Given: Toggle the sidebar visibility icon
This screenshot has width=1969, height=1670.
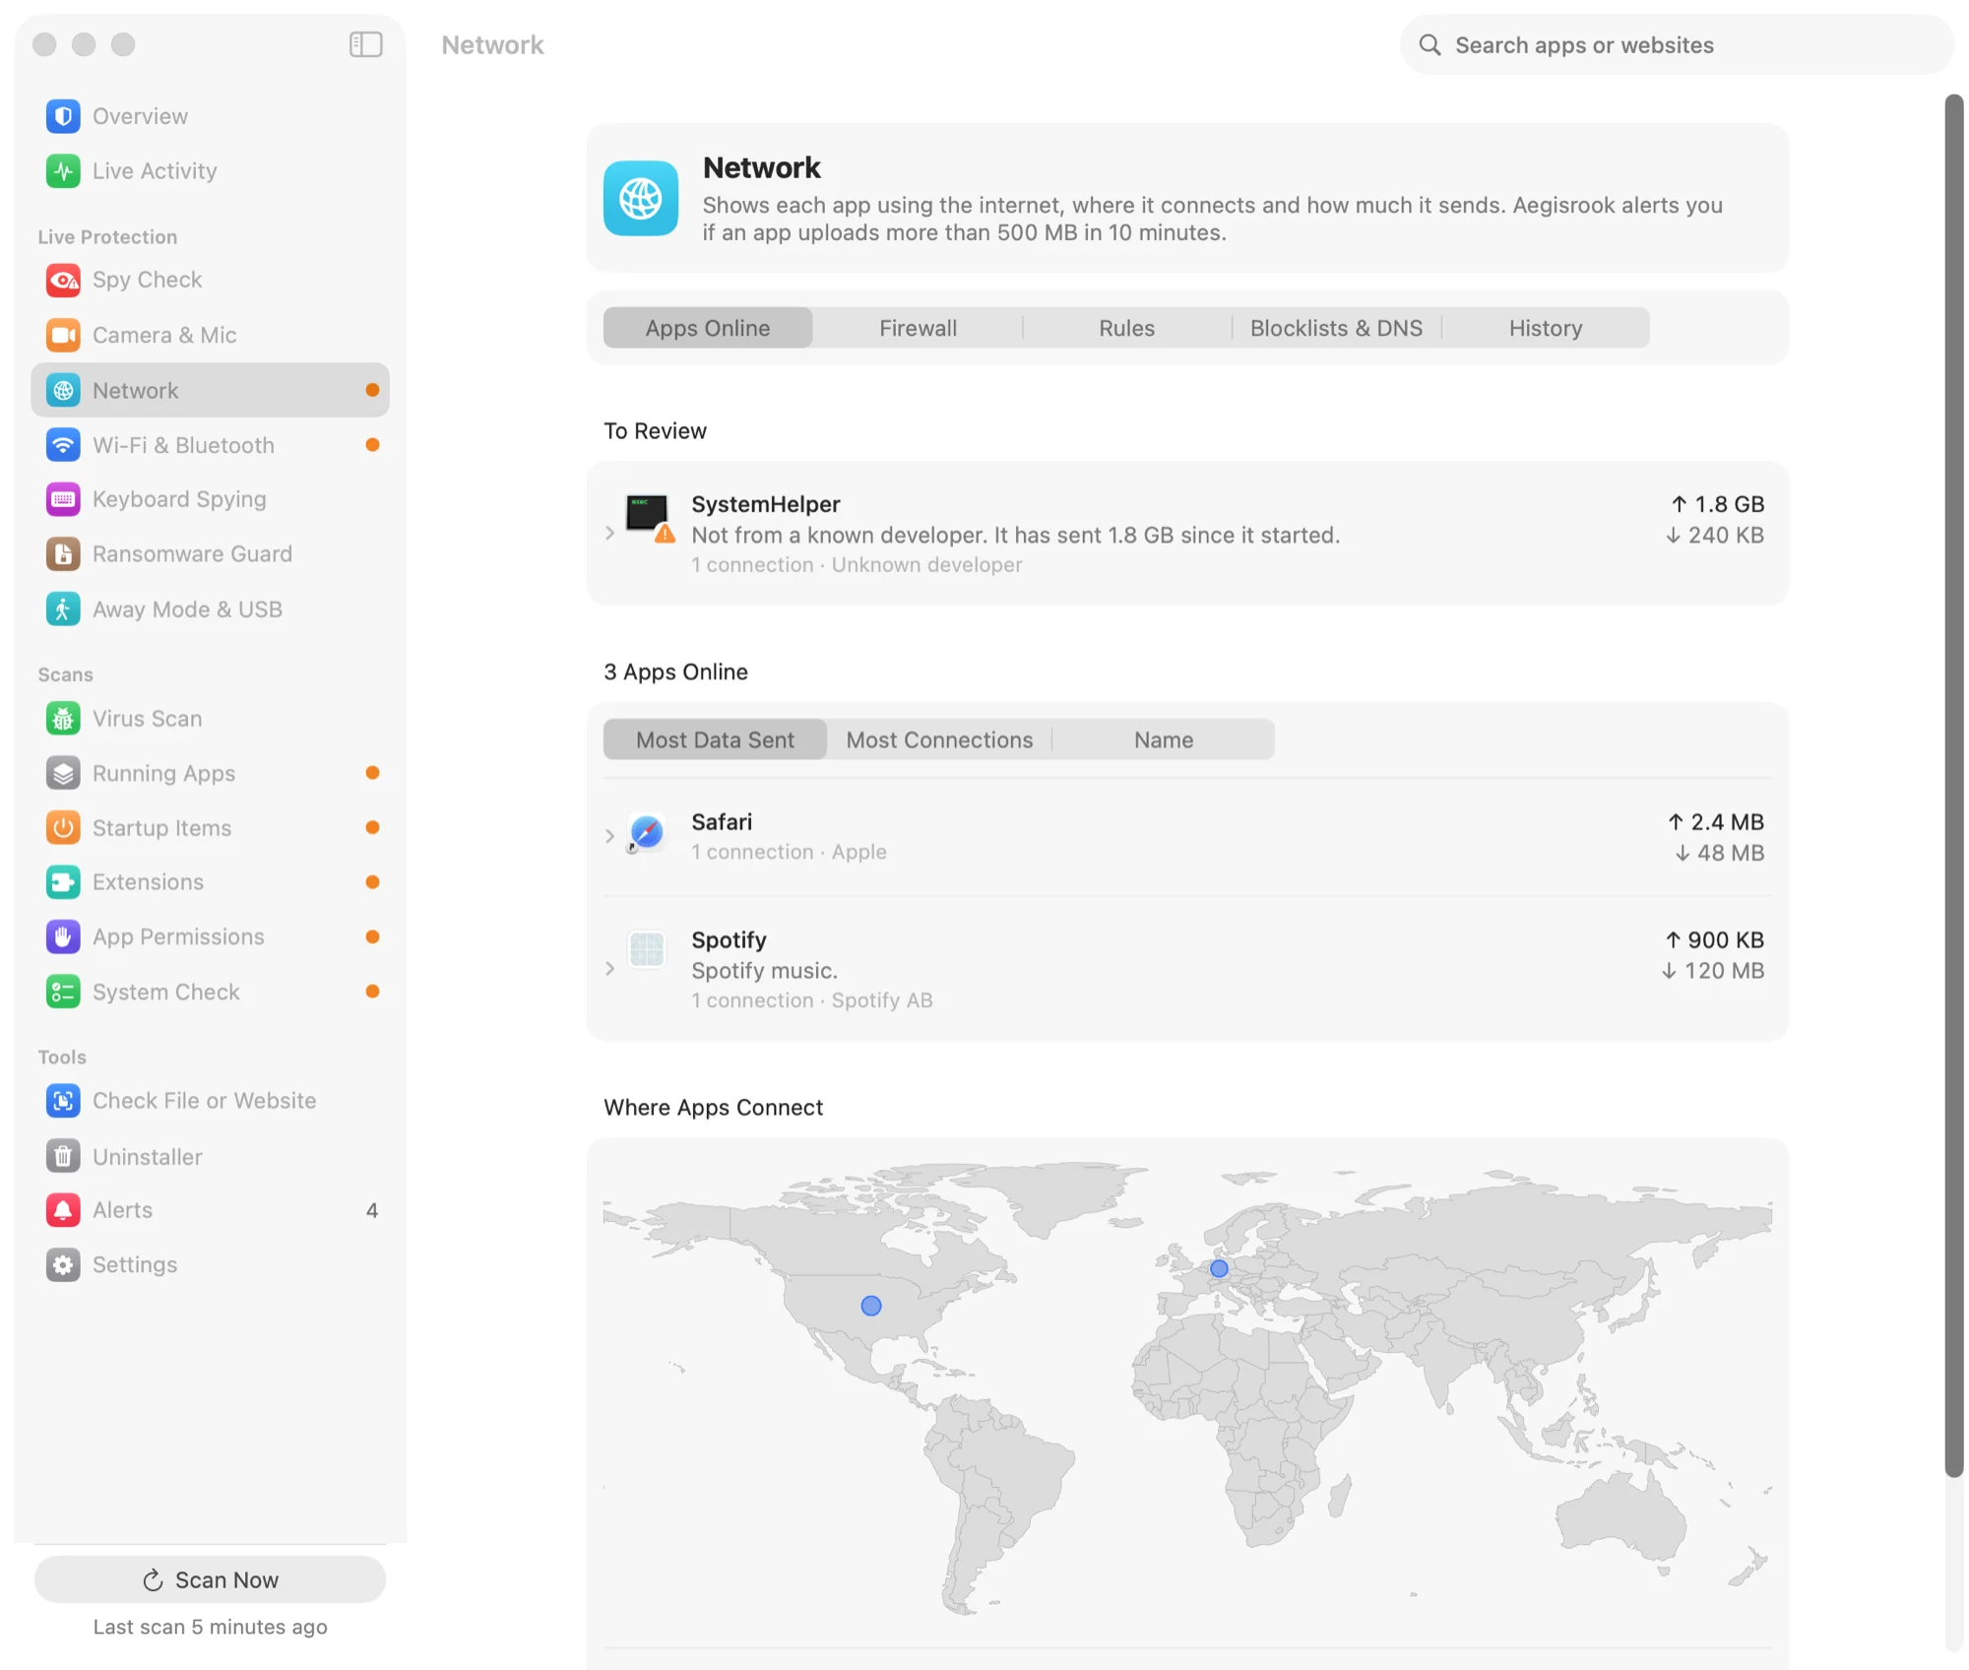Looking at the screenshot, I should point(366,44).
